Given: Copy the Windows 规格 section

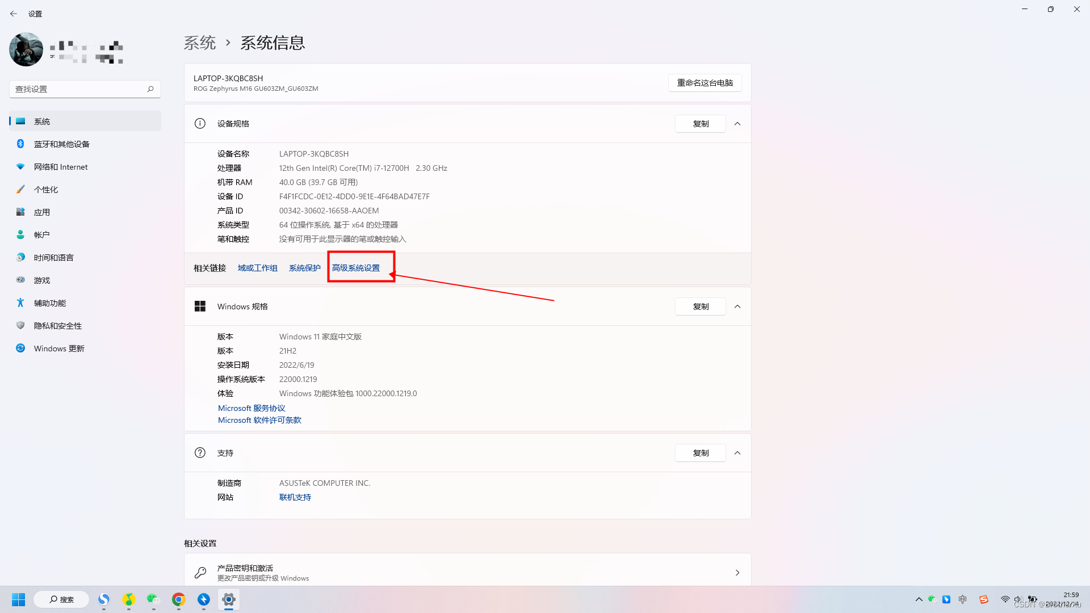Looking at the screenshot, I should pyautogui.click(x=701, y=306).
